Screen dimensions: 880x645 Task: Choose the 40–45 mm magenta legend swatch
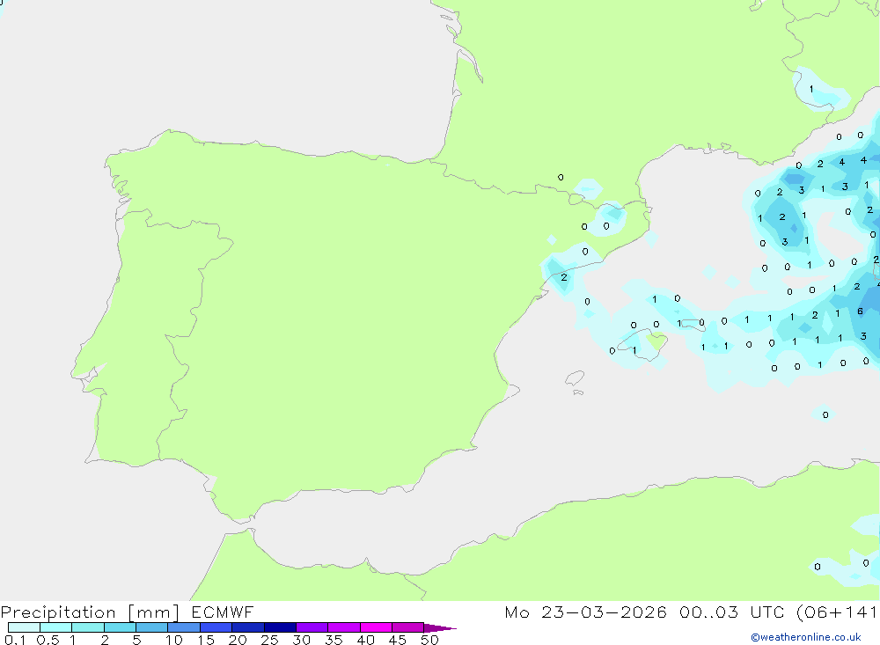(x=376, y=627)
